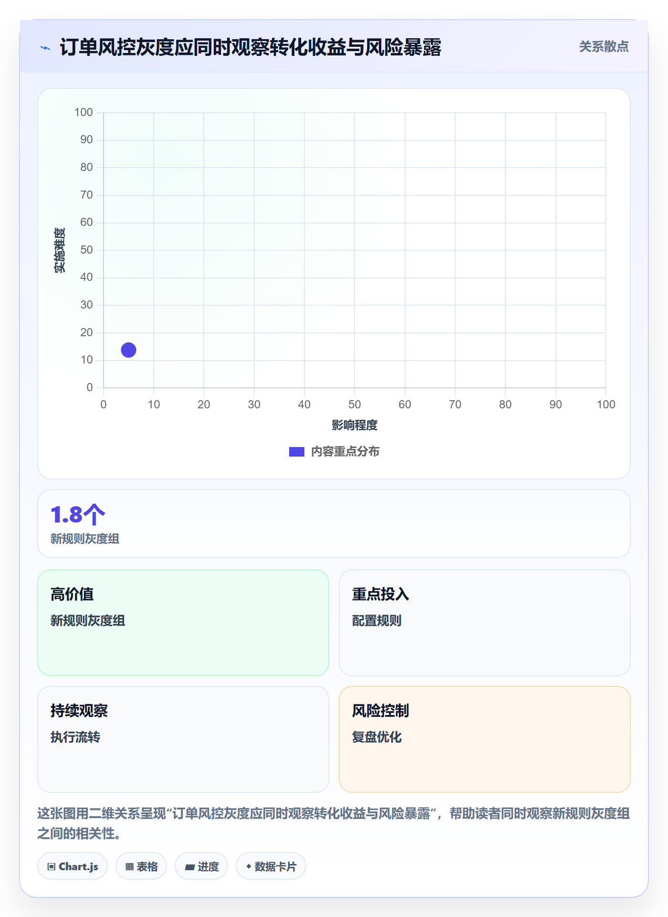
Task: Select the Chart.js tag chip
Action: 73,866
